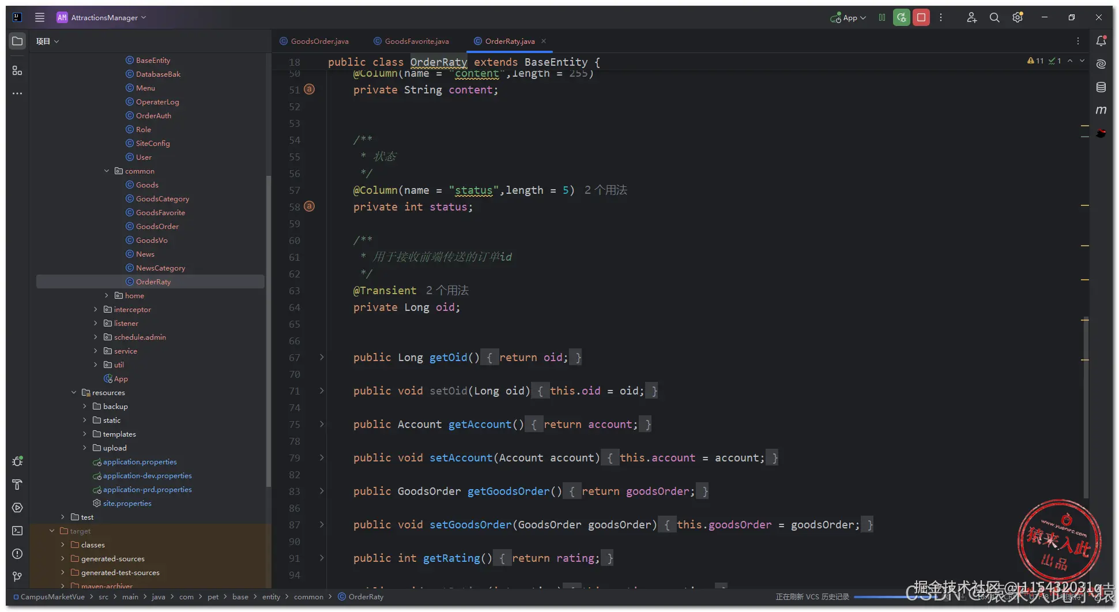Open the debug pause indicator in toolbar
Screen dimensions: 1119x612
click(x=882, y=17)
